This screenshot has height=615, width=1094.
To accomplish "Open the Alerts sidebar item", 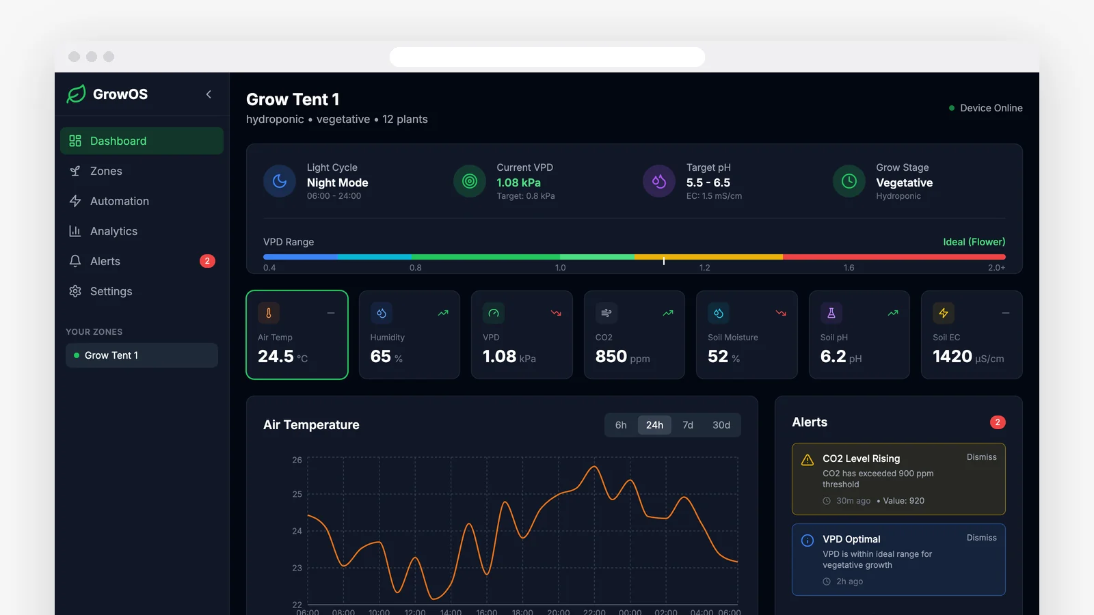I will click(142, 261).
